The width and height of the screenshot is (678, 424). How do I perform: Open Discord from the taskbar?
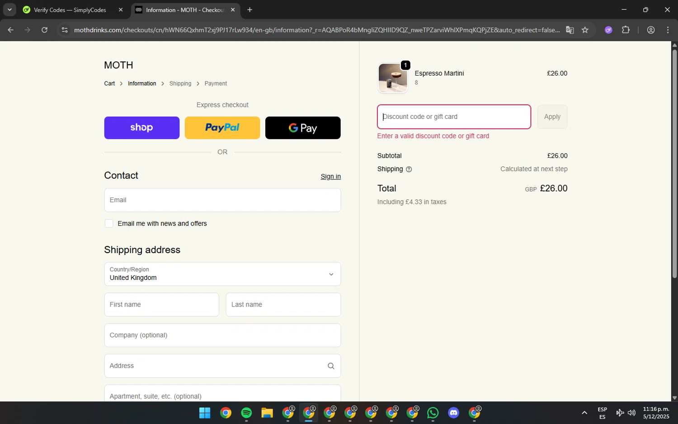point(453,413)
